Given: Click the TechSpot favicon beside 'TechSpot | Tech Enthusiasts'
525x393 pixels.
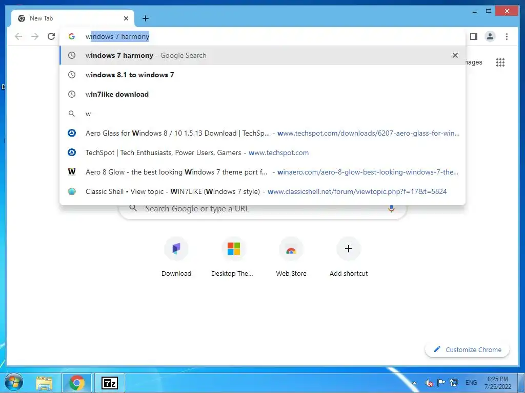Looking at the screenshot, I should (72, 152).
